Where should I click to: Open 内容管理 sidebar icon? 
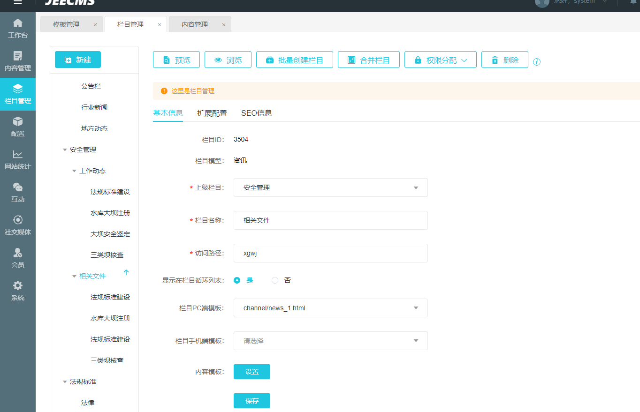(x=18, y=57)
